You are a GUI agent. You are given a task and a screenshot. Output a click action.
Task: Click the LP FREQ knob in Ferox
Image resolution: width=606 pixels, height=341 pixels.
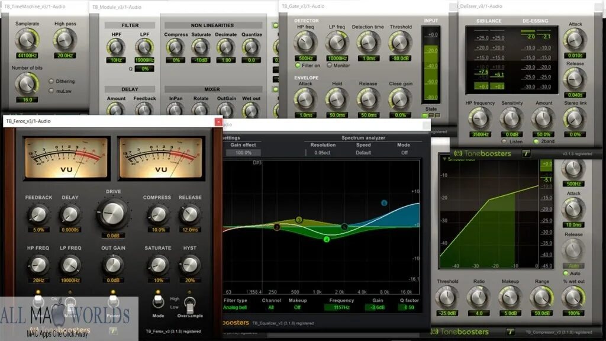pyautogui.click(x=70, y=265)
